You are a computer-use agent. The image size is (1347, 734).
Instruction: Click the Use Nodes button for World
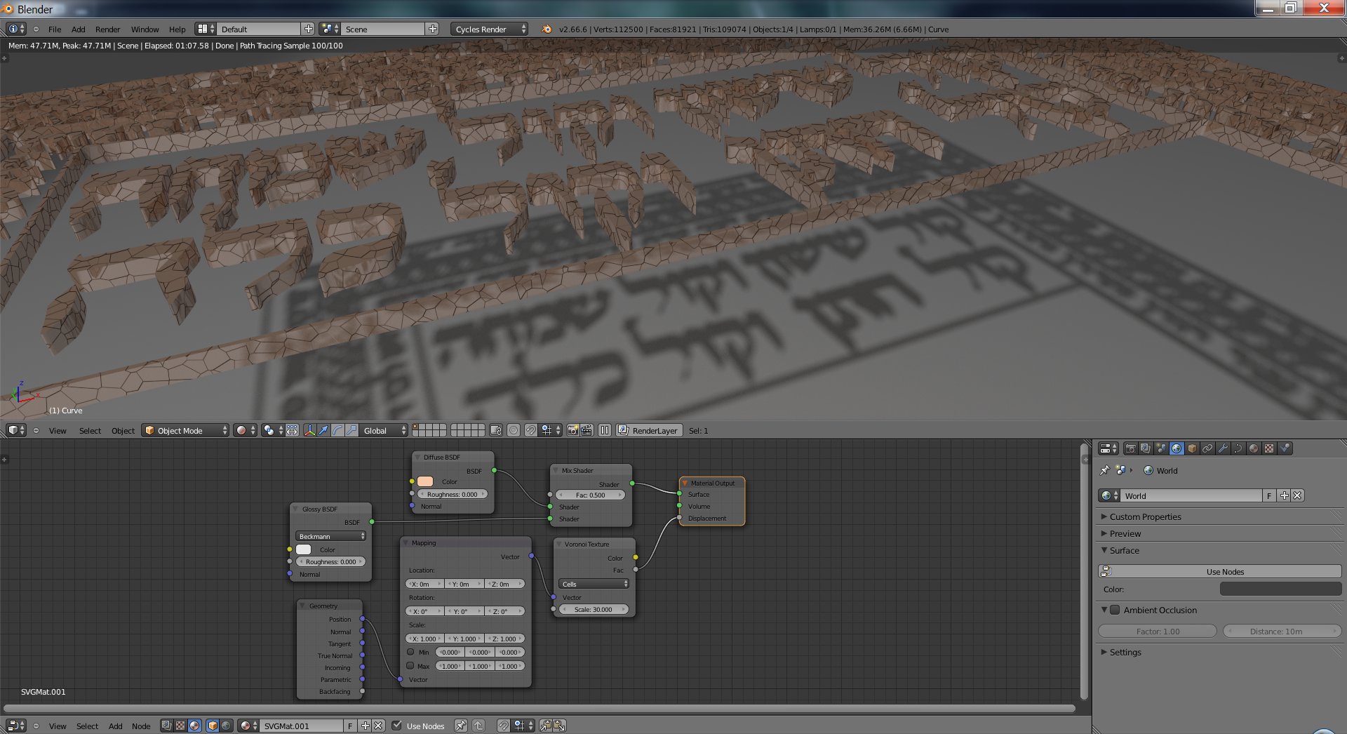point(1224,571)
